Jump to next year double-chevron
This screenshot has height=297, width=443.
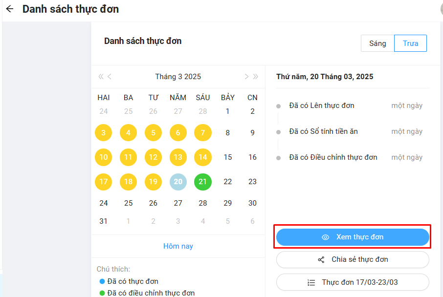tap(255, 76)
